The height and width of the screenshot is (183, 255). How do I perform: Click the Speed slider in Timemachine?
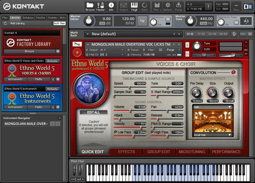tap(130, 87)
